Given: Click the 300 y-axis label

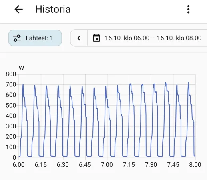Looking at the screenshot, I should [x=11, y=126].
